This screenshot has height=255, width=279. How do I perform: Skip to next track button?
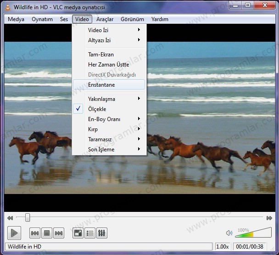[x=59, y=233]
